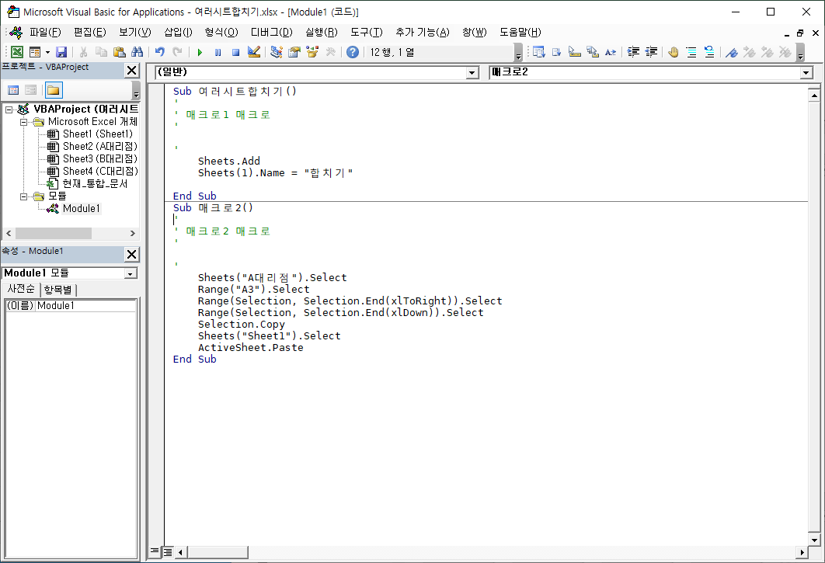Click List Properties/Methods icon
Image resolution: width=825 pixels, height=563 pixels.
click(539, 52)
